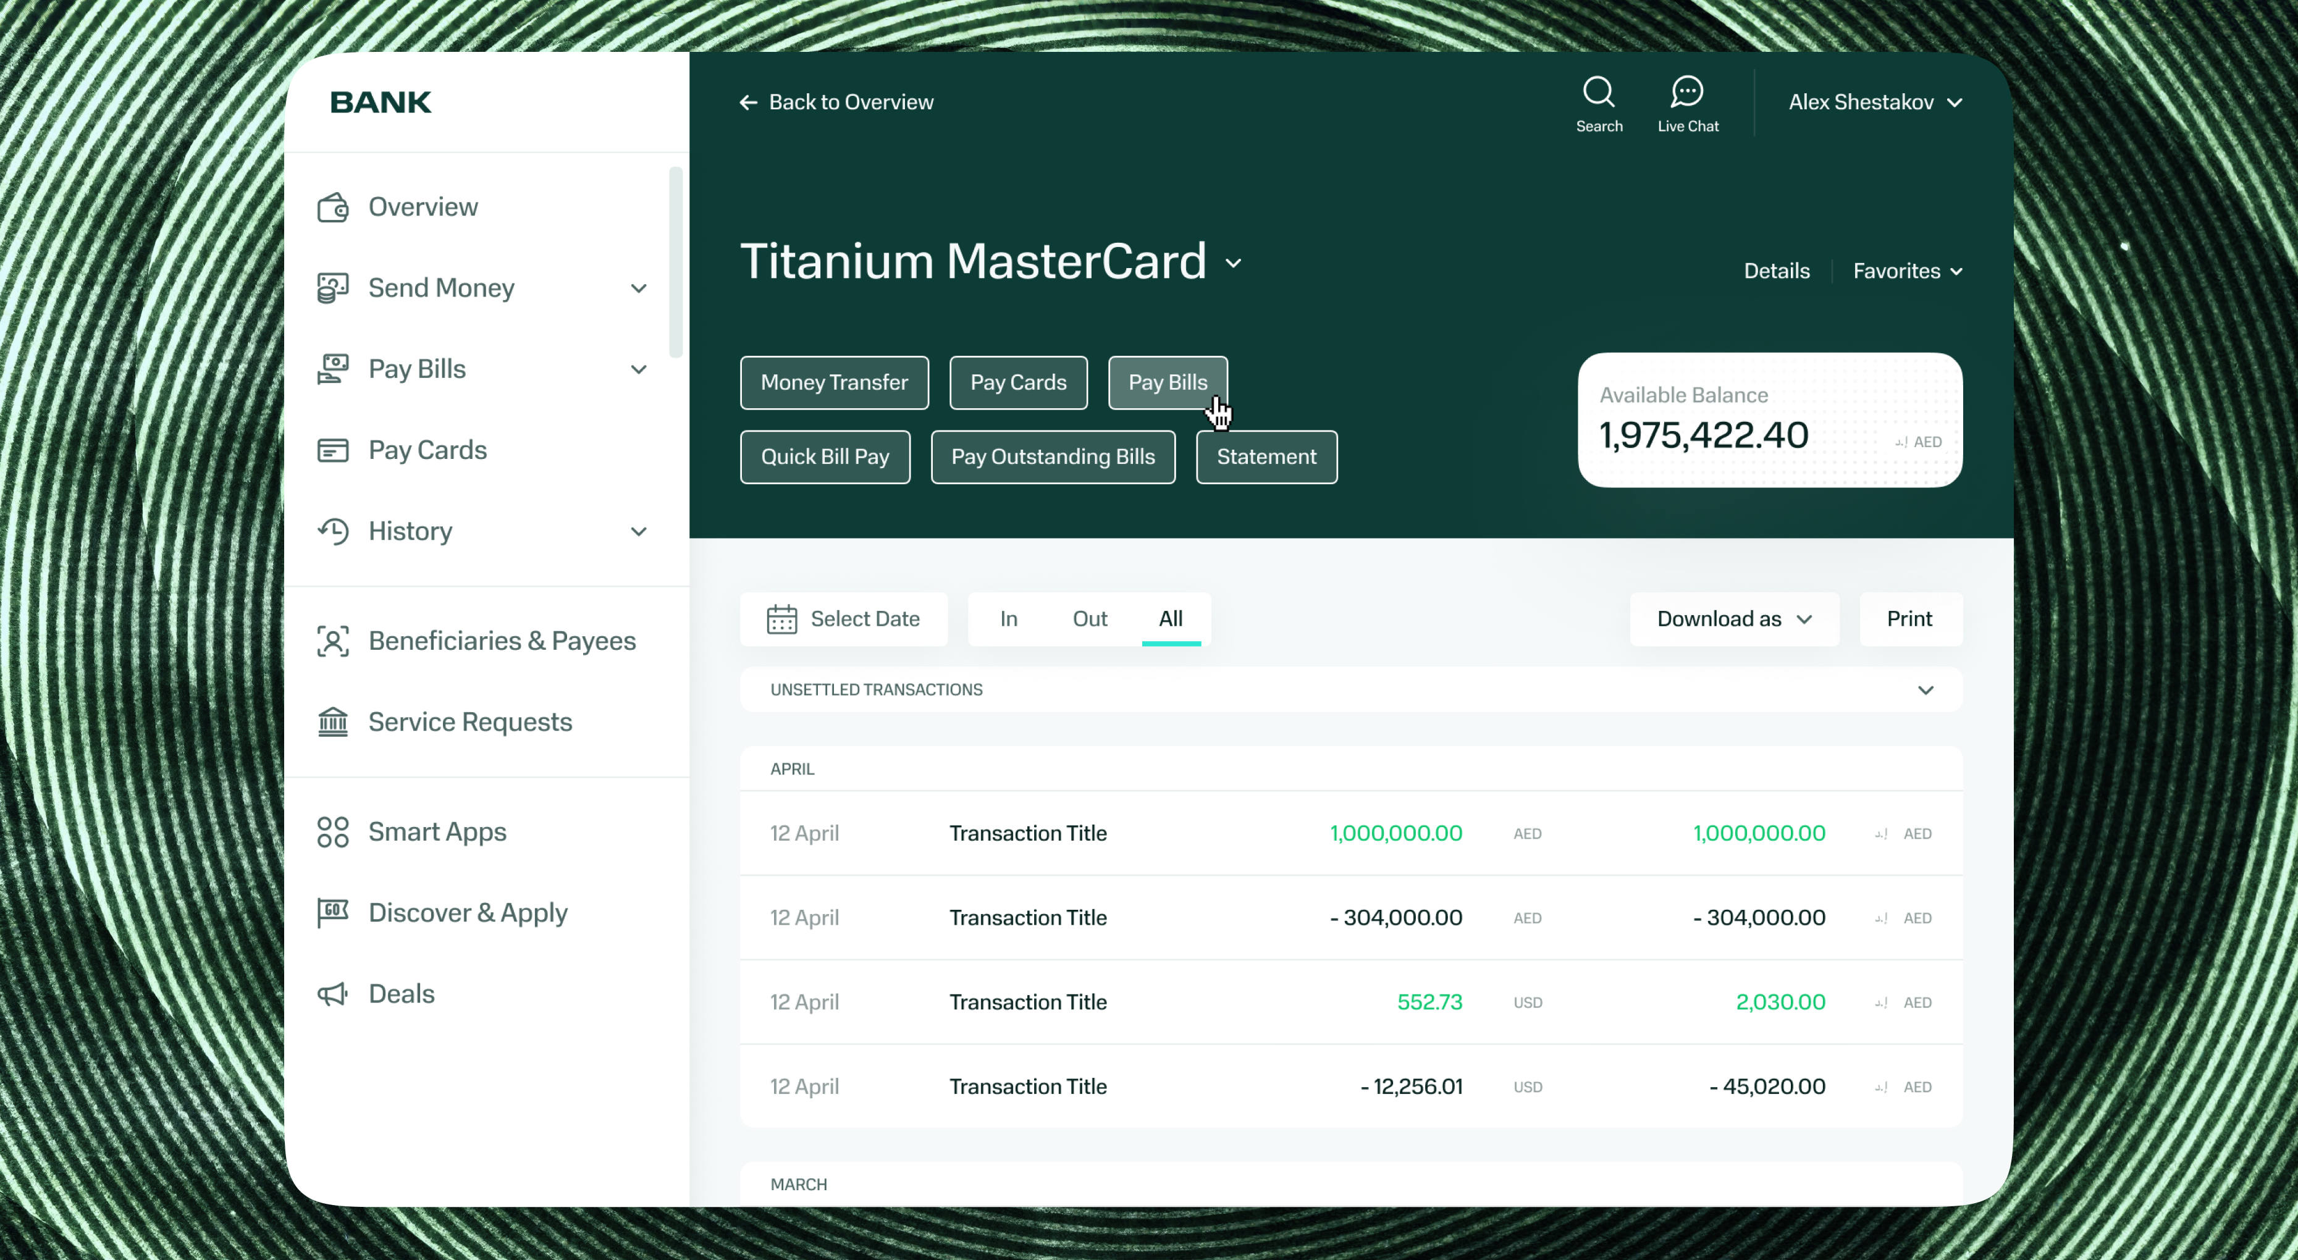Click the Pay Outstanding Bills button

pyautogui.click(x=1053, y=458)
